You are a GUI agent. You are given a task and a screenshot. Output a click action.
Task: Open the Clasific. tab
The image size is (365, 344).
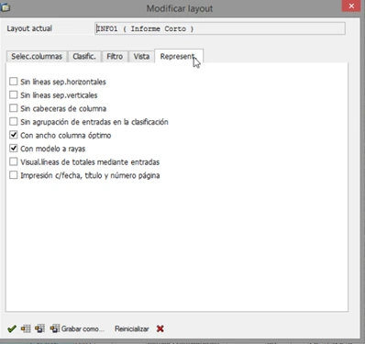(84, 56)
